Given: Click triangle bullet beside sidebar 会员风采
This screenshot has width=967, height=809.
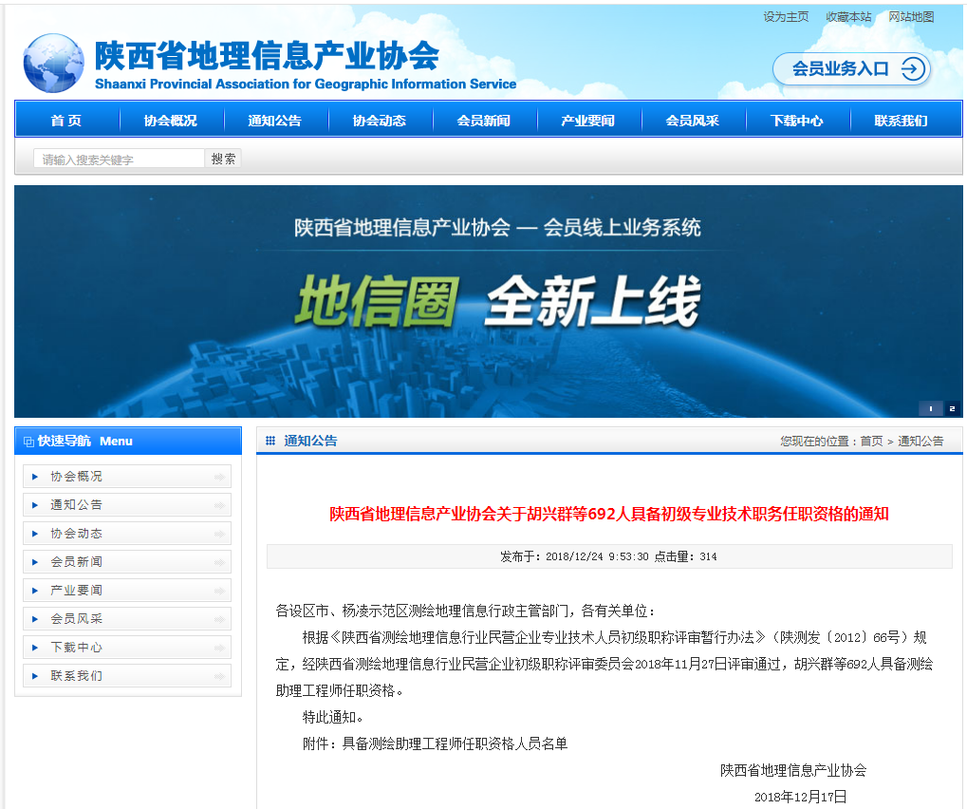Looking at the screenshot, I should click(35, 618).
